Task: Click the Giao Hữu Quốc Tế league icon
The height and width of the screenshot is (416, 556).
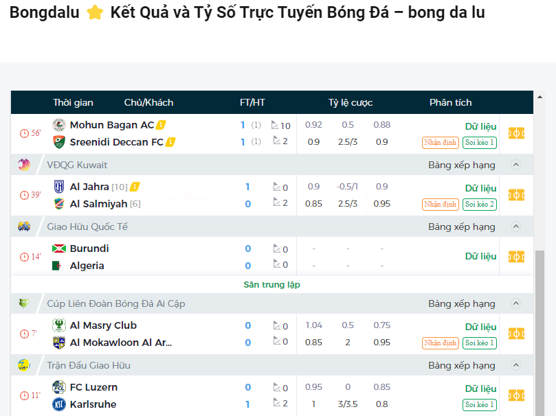Action: coord(25,227)
